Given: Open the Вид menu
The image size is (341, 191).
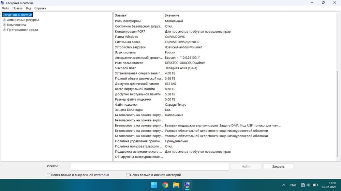Looking at the screenshot, I should 29,8.
